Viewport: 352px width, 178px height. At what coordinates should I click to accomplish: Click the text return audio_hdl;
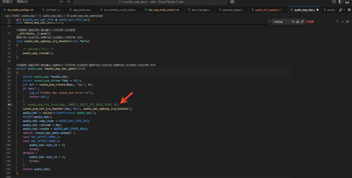coord(37,169)
